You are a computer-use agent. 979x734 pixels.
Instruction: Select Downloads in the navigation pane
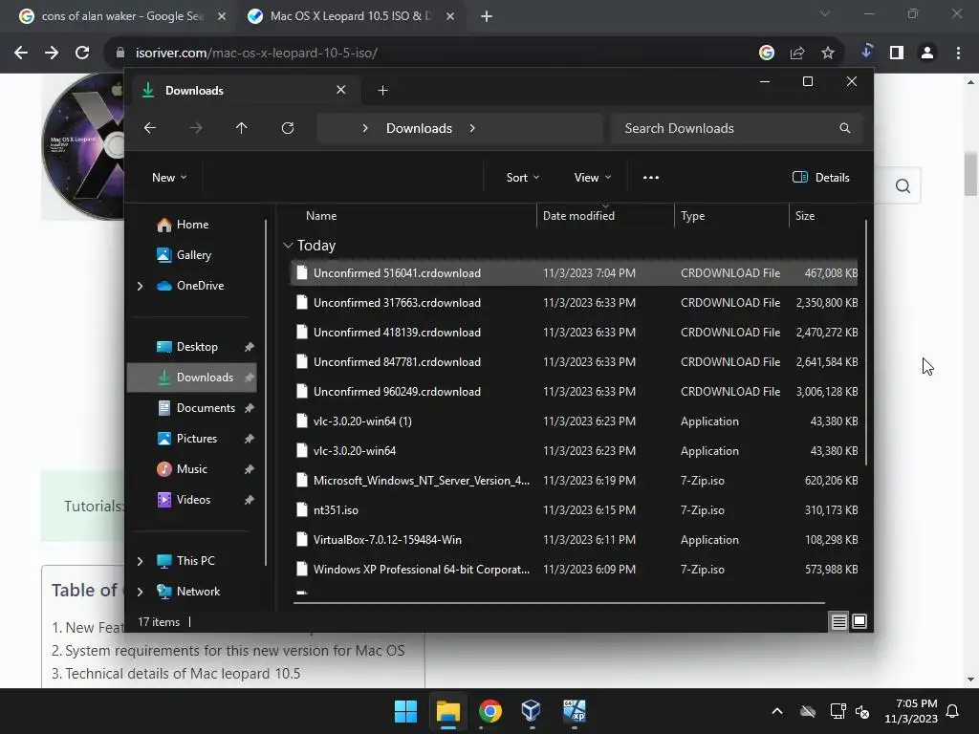coord(191,378)
